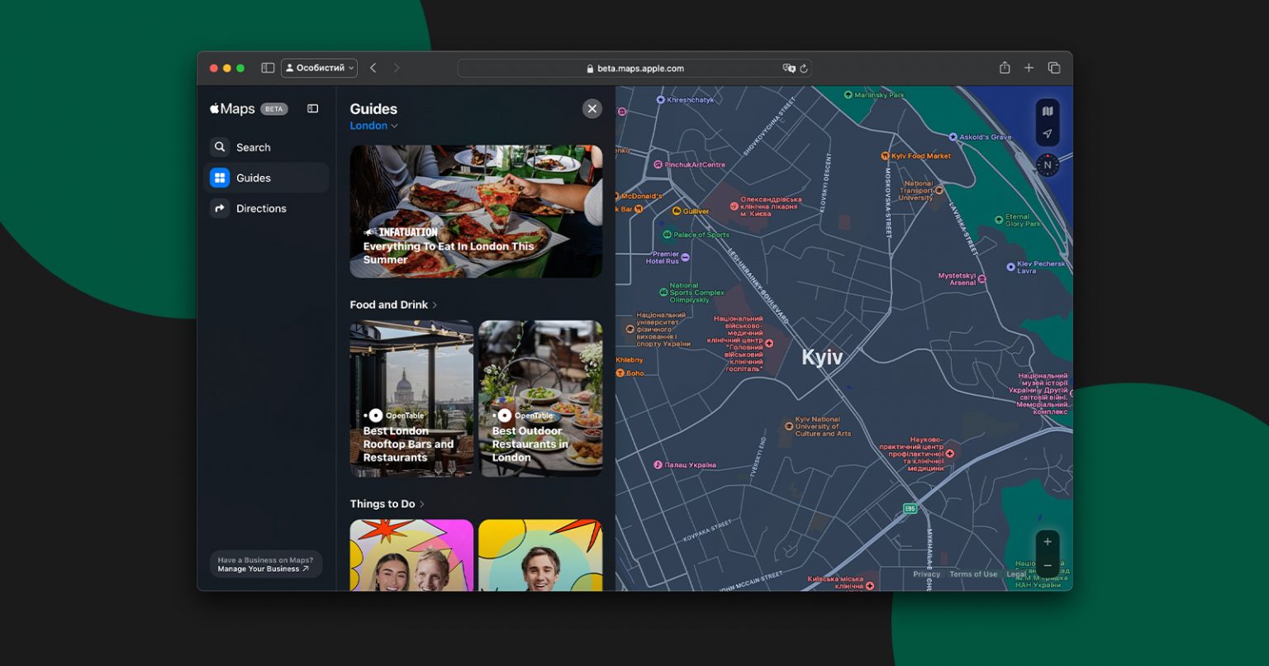Click the Палац Україна map marker

(658, 464)
